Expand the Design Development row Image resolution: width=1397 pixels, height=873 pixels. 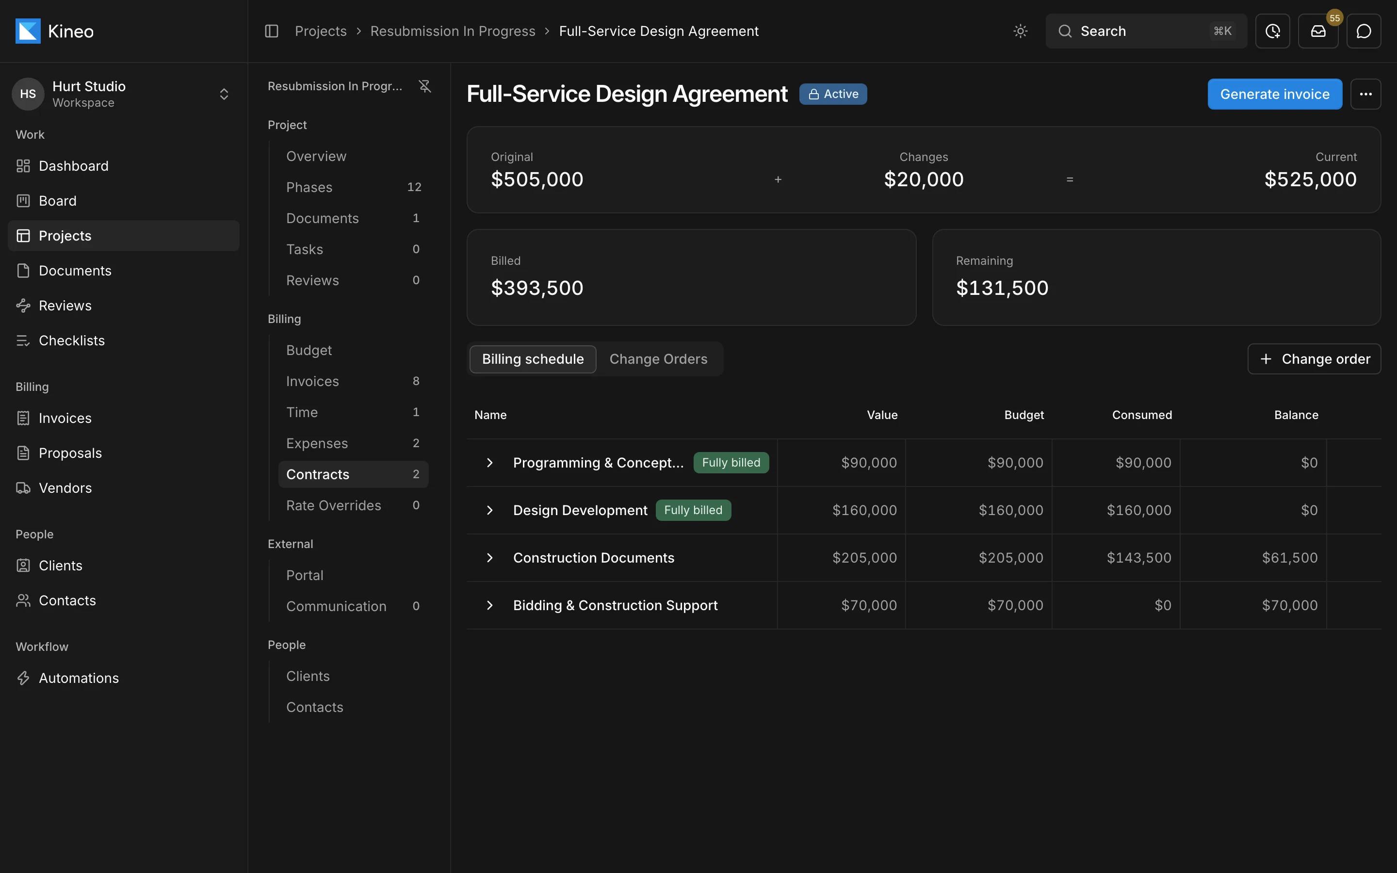coord(489,510)
